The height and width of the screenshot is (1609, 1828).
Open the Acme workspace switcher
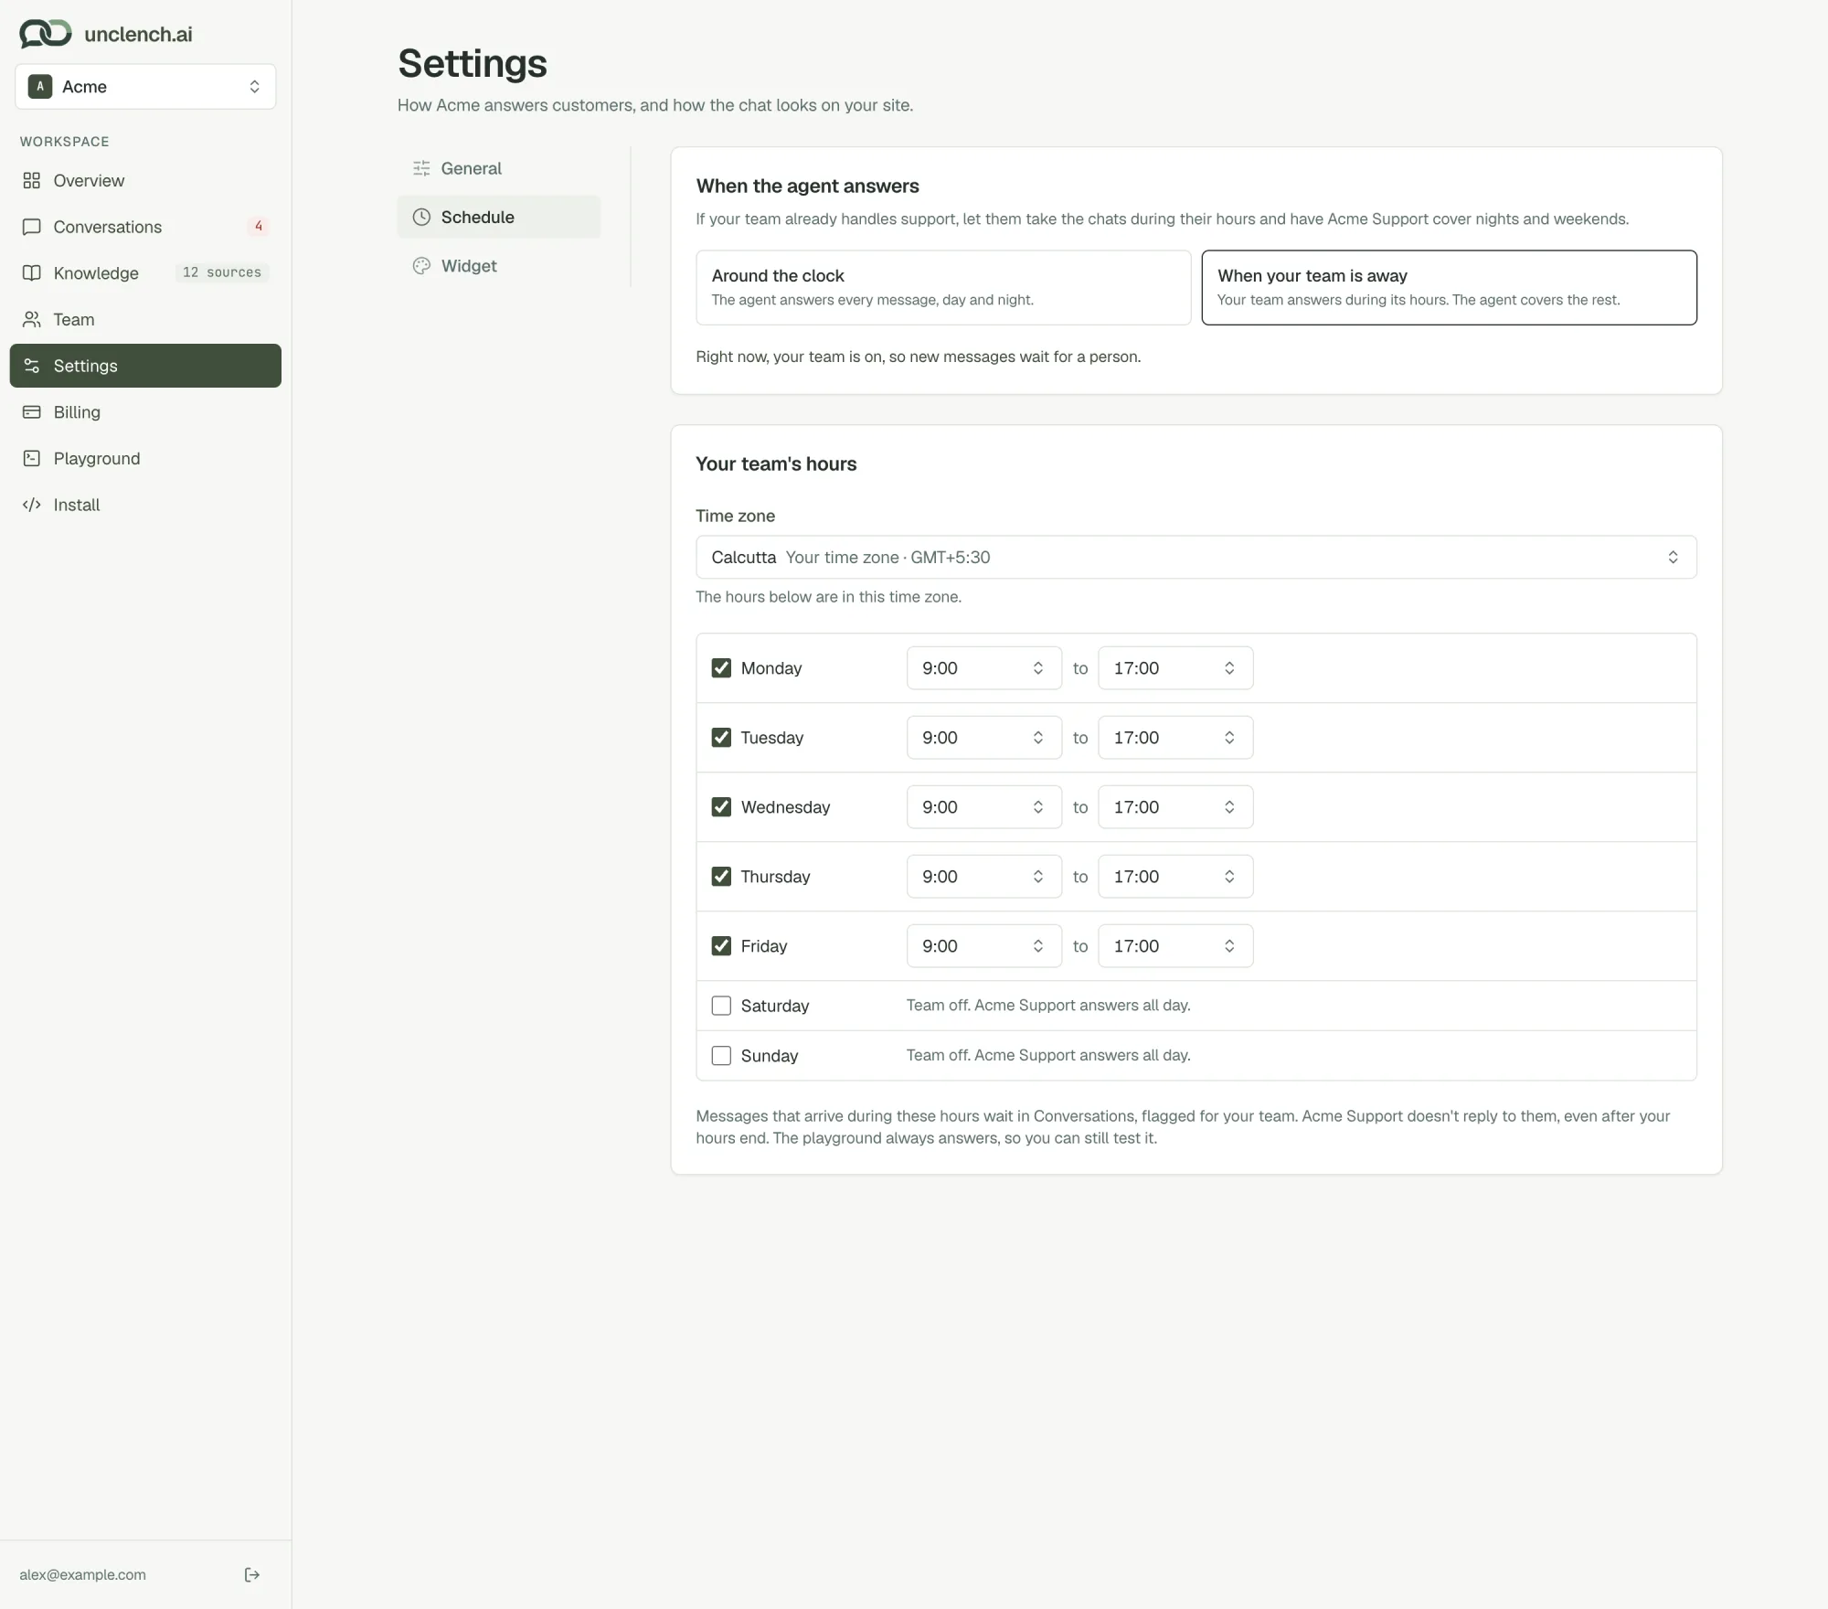[x=145, y=86]
